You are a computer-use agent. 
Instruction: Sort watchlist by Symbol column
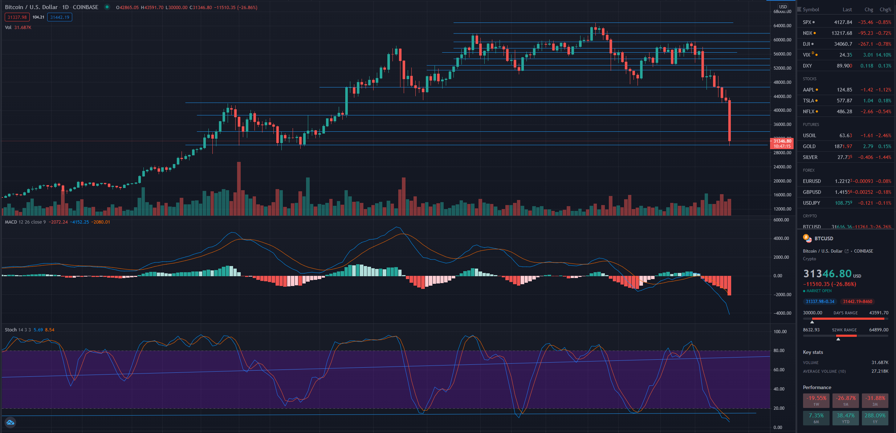click(x=811, y=9)
